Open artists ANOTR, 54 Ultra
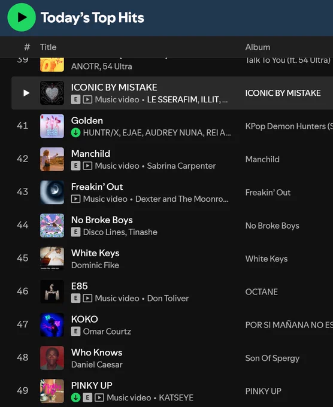The width and height of the screenshot is (333, 407). pyautogui.click(x=102, y=66)
